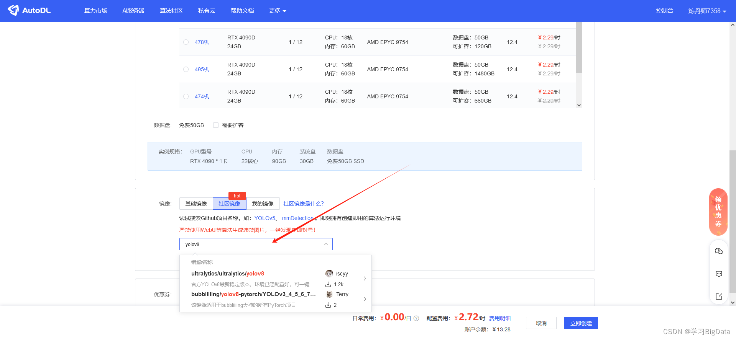The image size is (736, 339).
Task: Click the mmDetection example link
Action: coord(298,218)
